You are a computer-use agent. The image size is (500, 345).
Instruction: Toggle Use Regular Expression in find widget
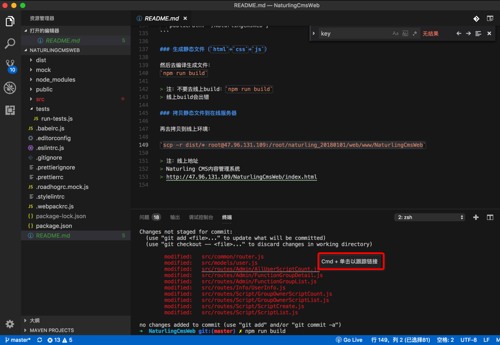(x=415, y=33)
